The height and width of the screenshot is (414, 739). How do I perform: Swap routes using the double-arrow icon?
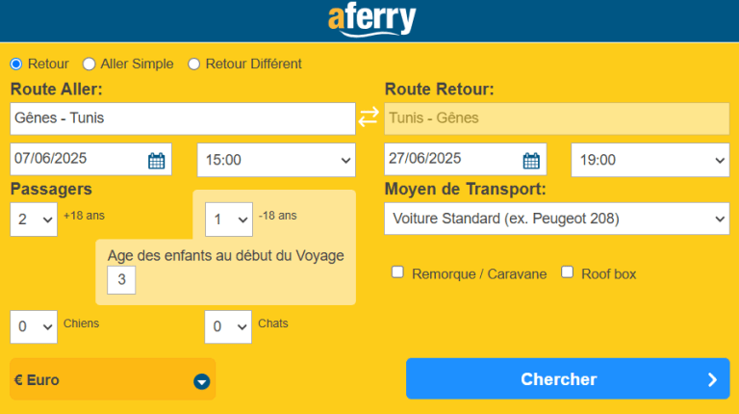369,117
